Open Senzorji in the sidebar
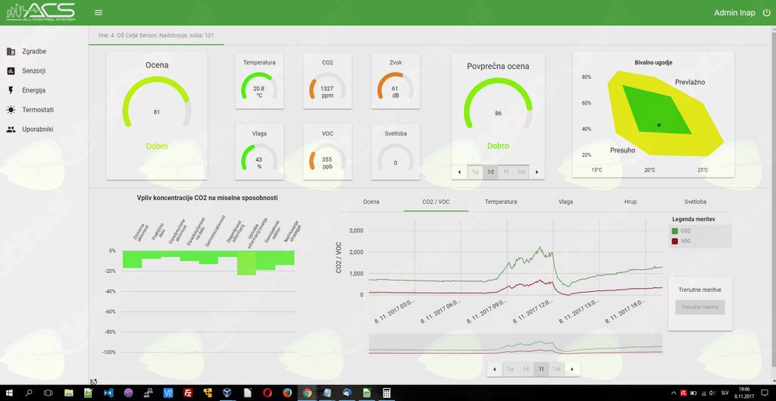Image resolution: width=776 pixels, height=401 pixels. [34, 71]
